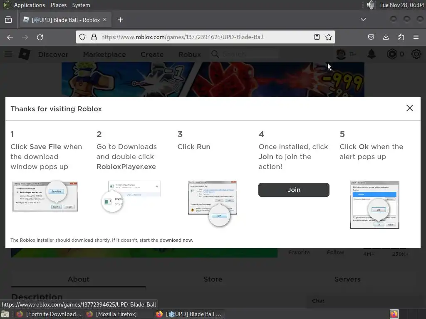Click the clock date in the panel
426x319 pixels.
(x=401, y=5)
